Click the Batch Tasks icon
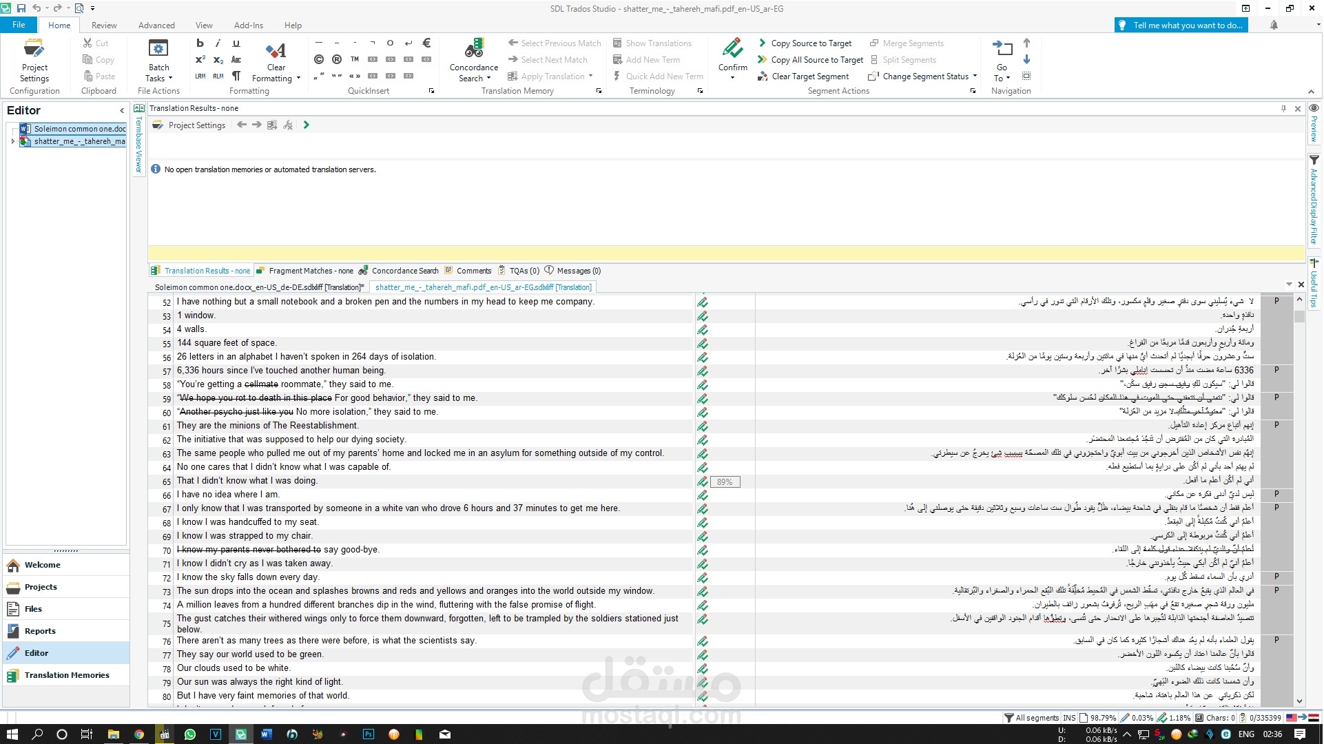Image resolution: width=1324 pixels, height=744 pixels. point(158,49)
